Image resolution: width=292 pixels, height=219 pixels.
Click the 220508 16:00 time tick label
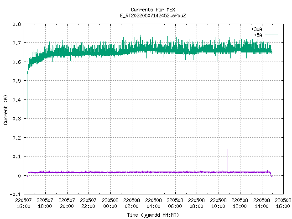pyautogui.click(x=283, y=203)
